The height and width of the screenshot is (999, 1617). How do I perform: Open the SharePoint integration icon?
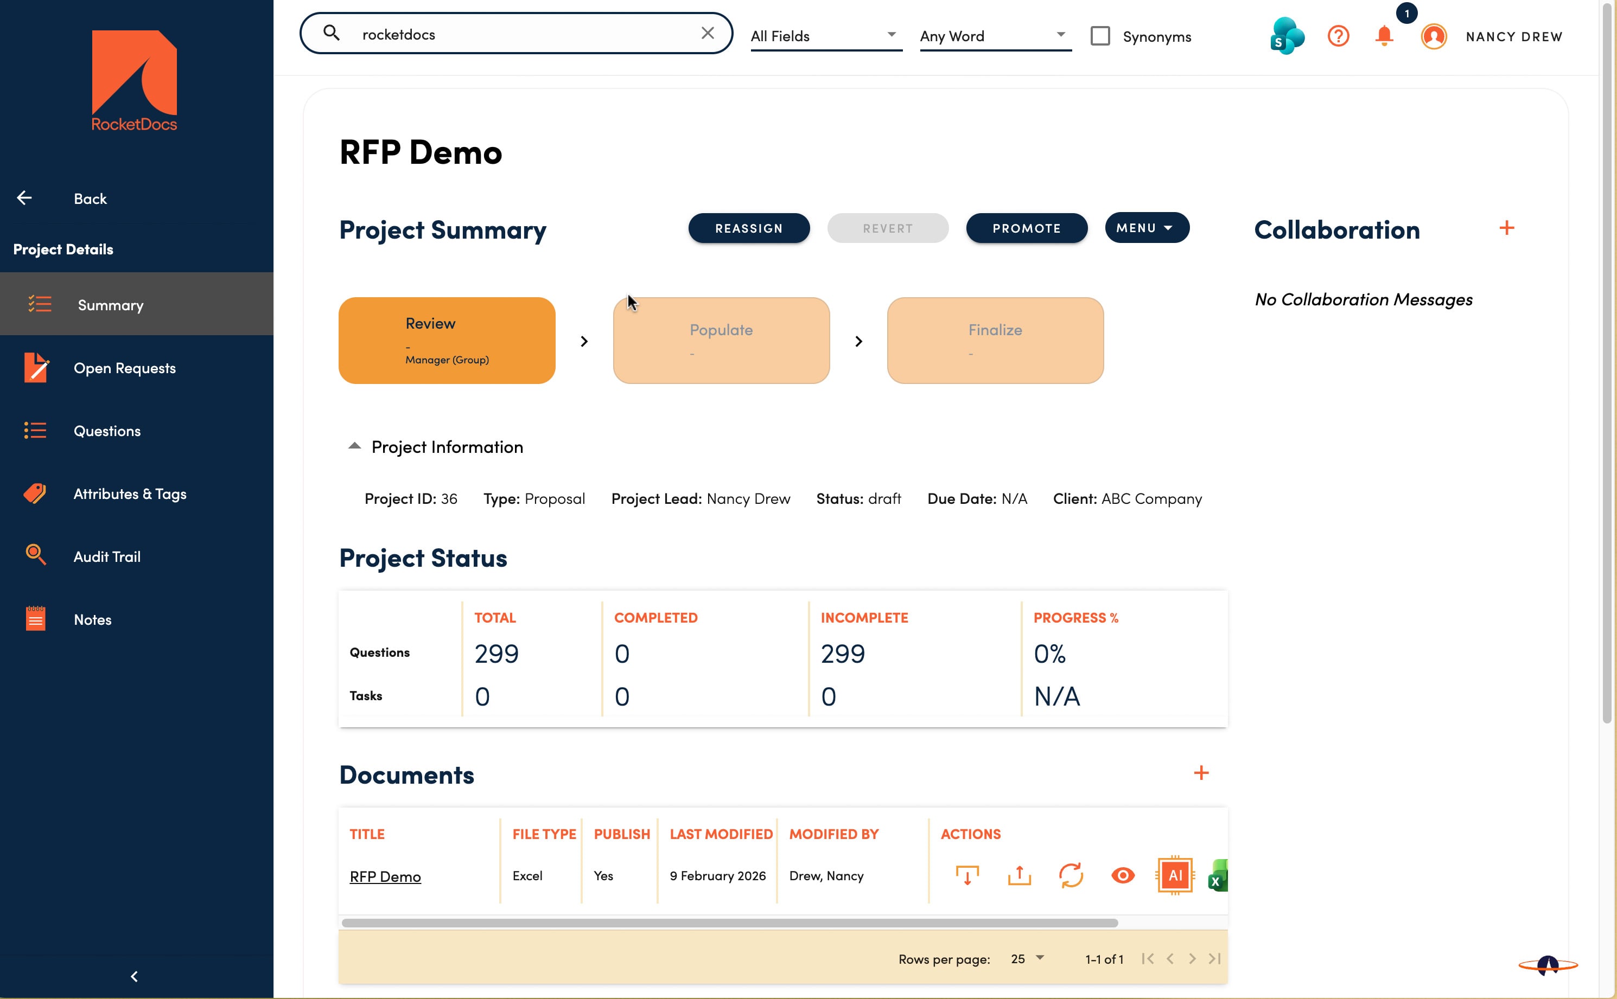pos(1287,36)
